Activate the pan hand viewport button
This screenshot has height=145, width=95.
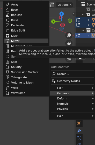69,43
